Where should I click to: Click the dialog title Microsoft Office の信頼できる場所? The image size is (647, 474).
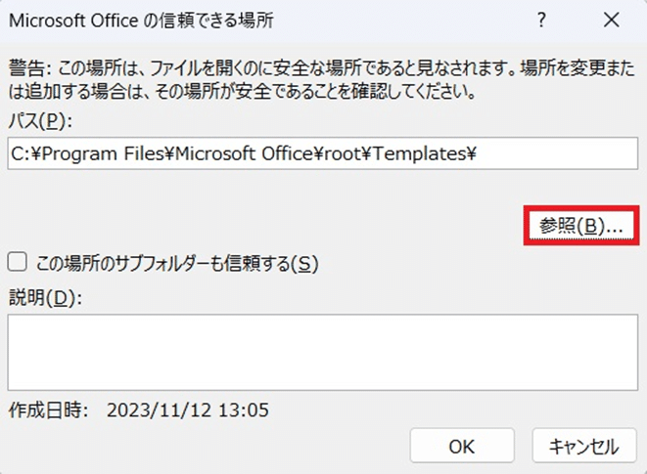(141, 21)
